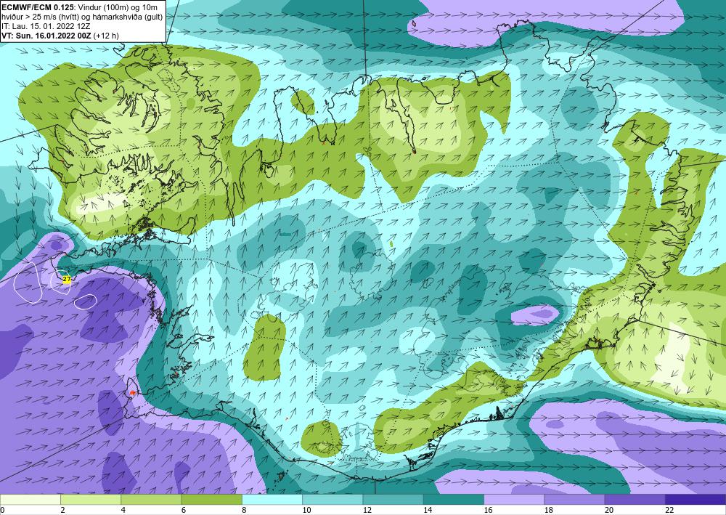
Task: Click the 'hviður > 25 m/s (hvítt)' text line
Action: pyautogui.click(x=39, y=17)
